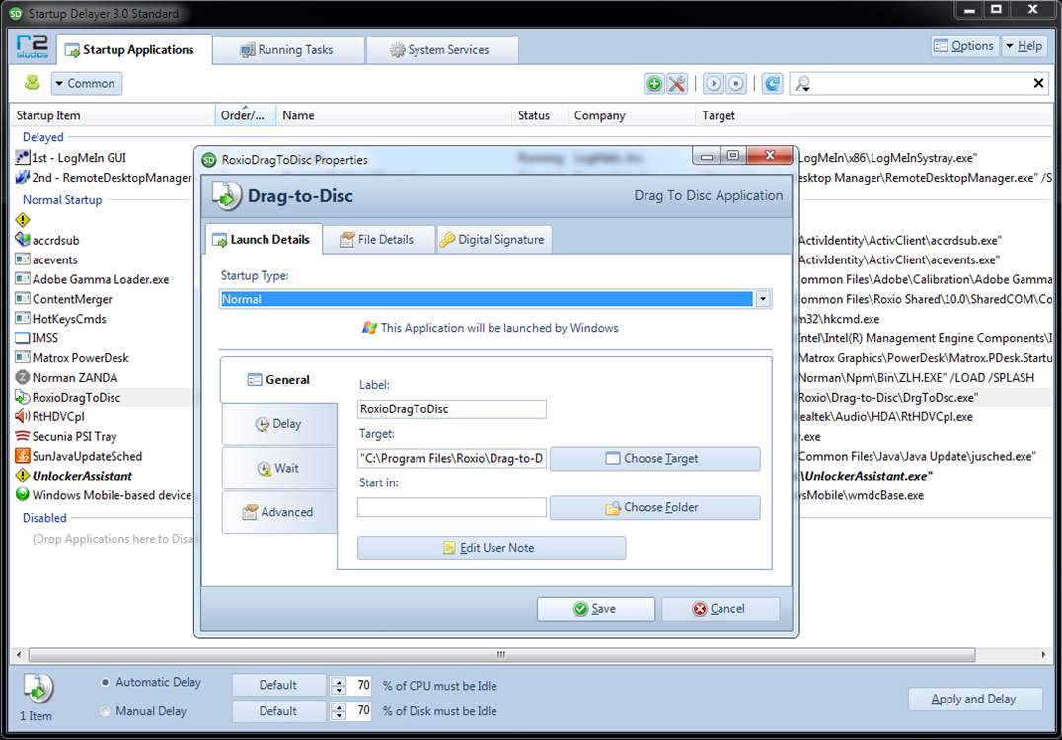Click the bottom panel application icon above 1 Item
This screenshot has height=740, width=1062.
pos(38,689)
